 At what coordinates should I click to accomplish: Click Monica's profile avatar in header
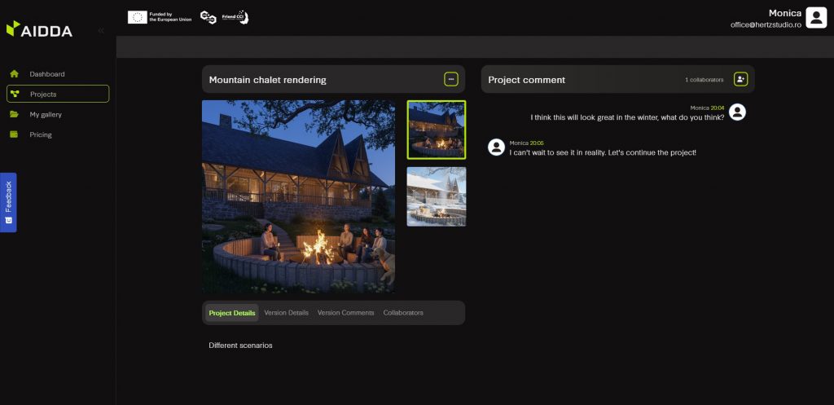pos(816,18)
